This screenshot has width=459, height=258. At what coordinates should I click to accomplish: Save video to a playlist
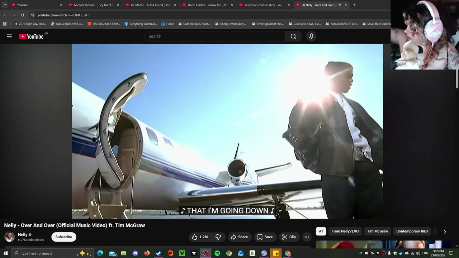click(265, 237)
